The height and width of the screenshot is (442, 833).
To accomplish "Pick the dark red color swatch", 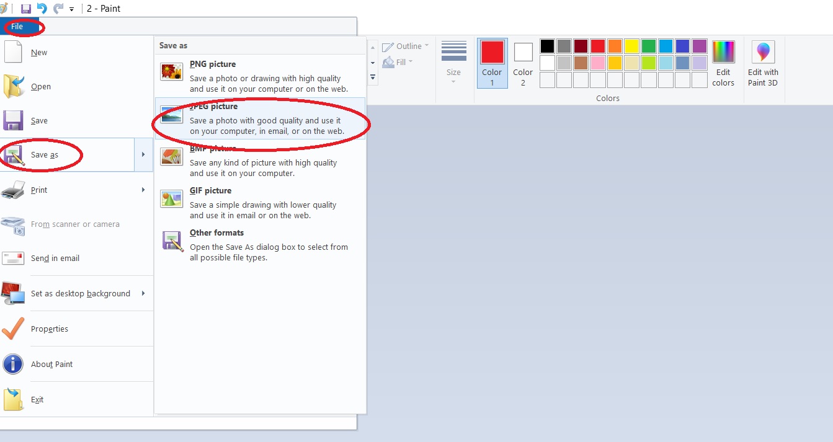I will point(581,46).
